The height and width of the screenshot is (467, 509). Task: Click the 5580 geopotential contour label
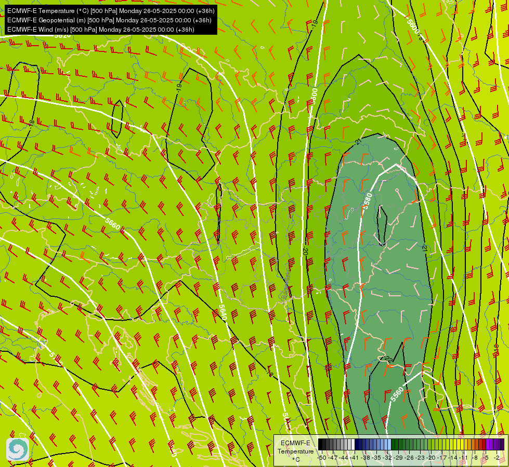tap(368, 201)
